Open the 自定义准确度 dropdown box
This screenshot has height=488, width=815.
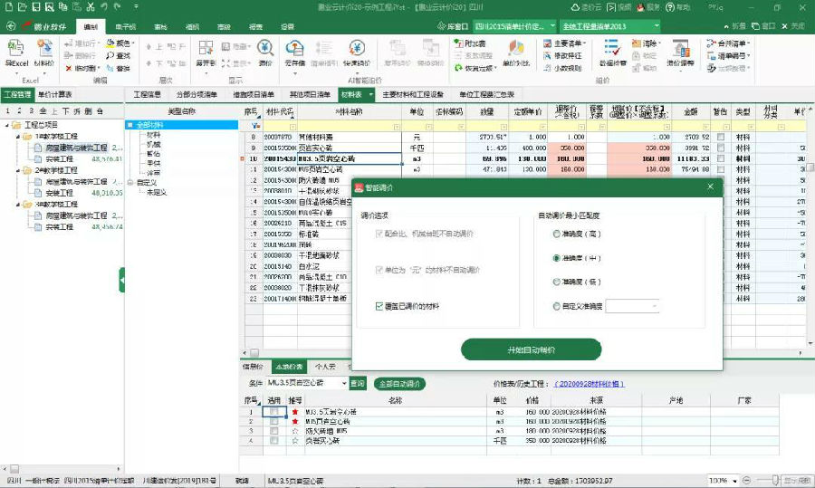pos(632,307)
